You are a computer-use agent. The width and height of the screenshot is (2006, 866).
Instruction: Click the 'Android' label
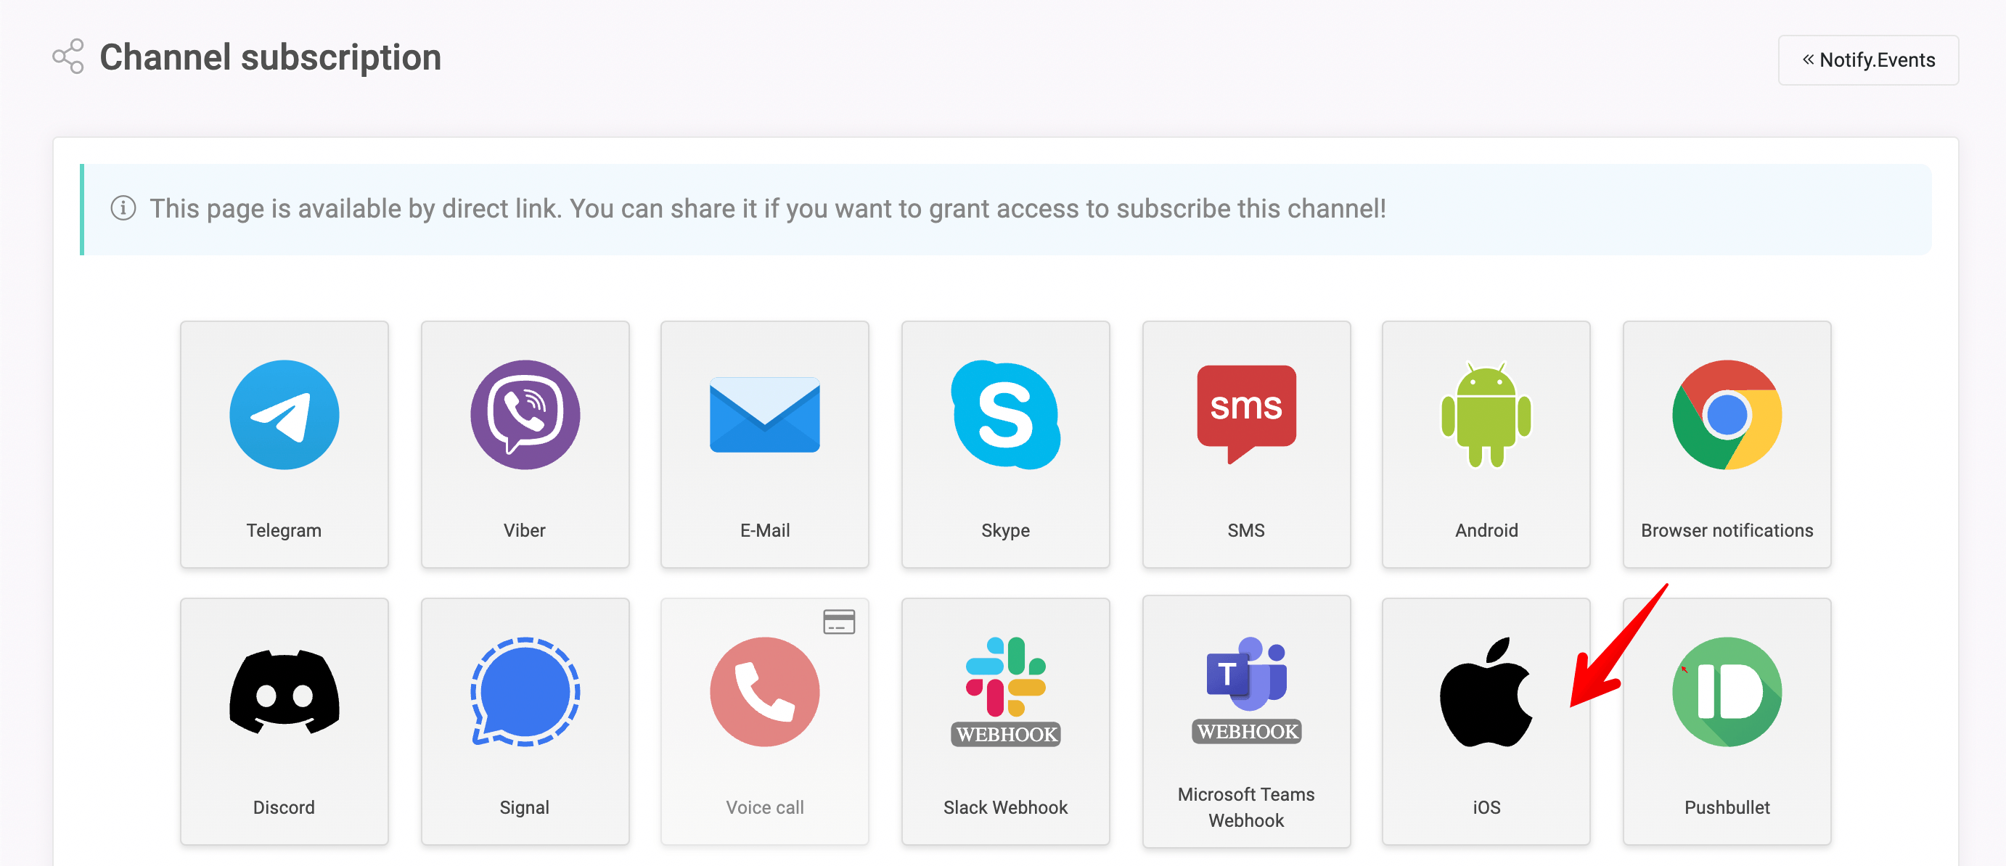pyautogui.click(x=1486, y=530)
